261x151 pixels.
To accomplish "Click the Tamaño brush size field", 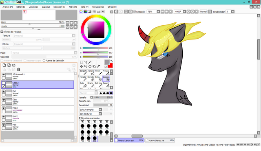I will 103,97.
